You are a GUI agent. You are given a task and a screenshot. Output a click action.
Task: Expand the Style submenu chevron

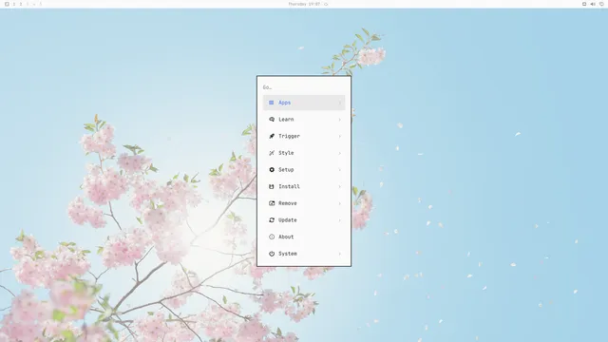click(340, 153)
